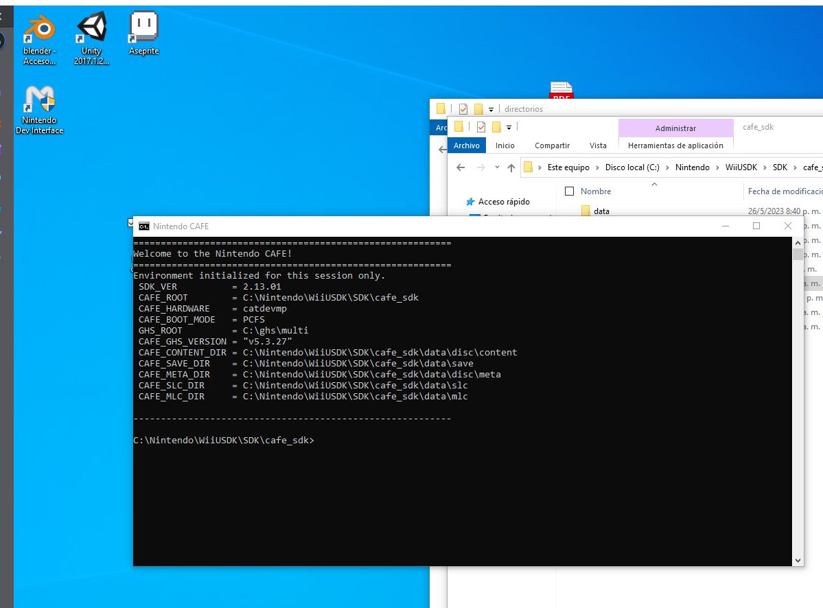Click the GHS_ROOT path C:\ghs\multi

coord(275,331)
